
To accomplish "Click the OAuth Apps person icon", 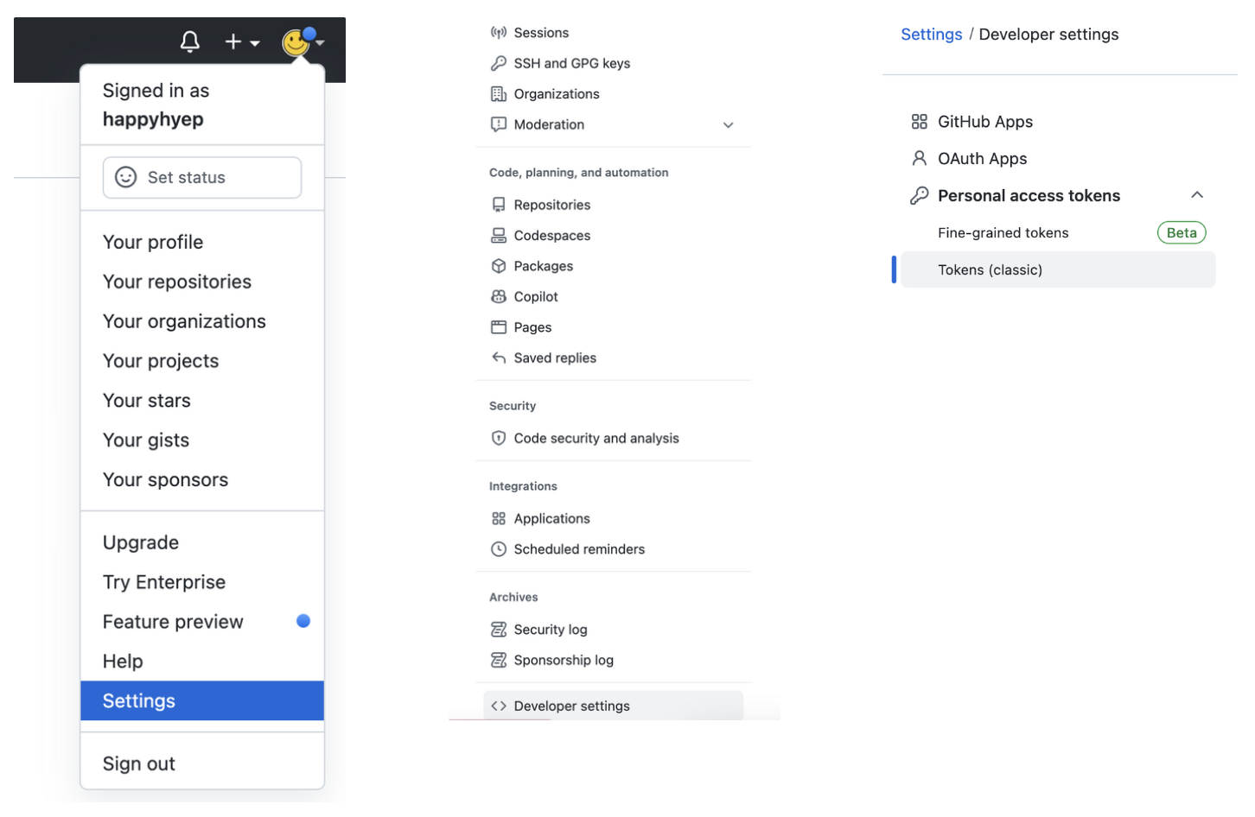I will coord(920,158).
